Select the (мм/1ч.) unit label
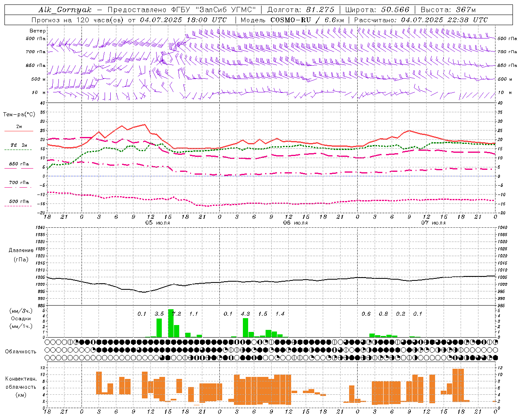 click(x=21, y=326)
